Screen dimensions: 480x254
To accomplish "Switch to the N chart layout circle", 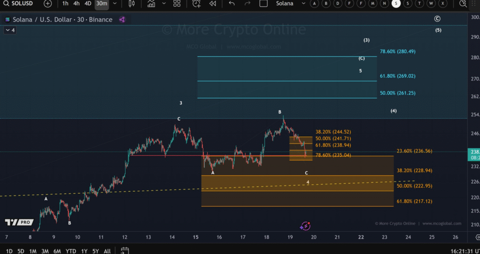I will tap(384, 3).
